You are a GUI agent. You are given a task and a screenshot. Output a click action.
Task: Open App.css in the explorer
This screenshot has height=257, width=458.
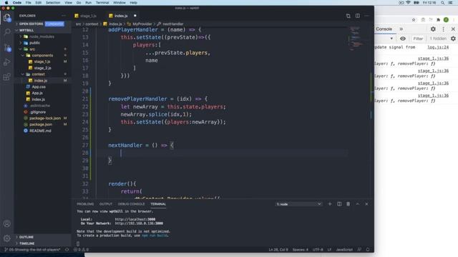[39, 87]
